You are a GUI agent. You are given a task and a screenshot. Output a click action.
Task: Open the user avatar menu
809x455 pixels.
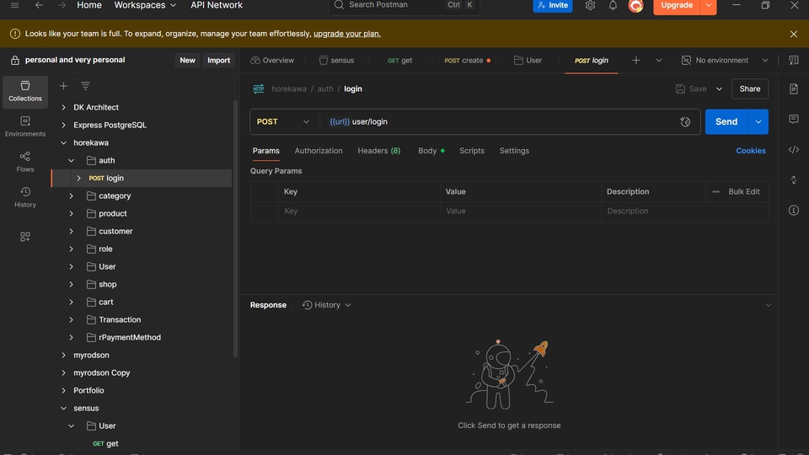[635, 5]
